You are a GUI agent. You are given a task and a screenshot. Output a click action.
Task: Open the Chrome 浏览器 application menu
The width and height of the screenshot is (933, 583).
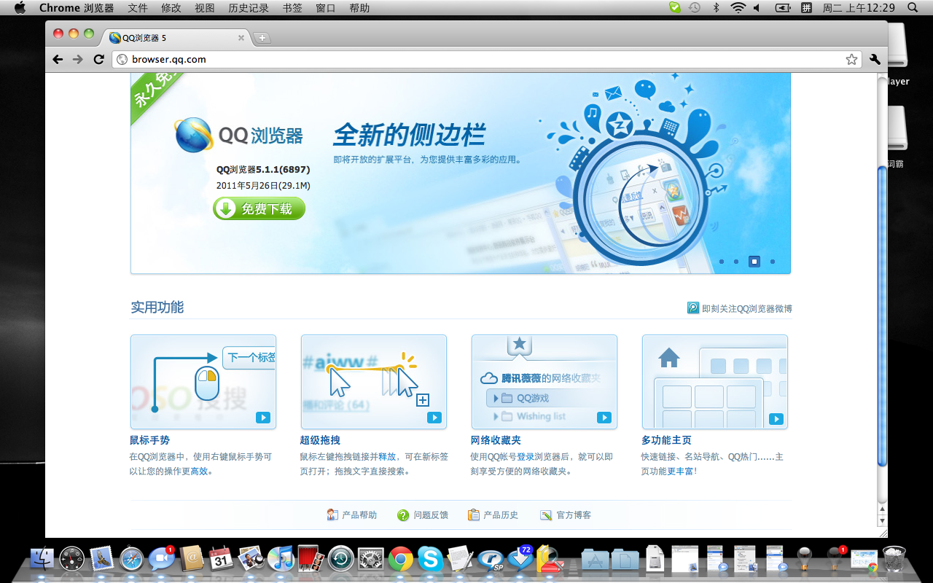tap(77, 8)
